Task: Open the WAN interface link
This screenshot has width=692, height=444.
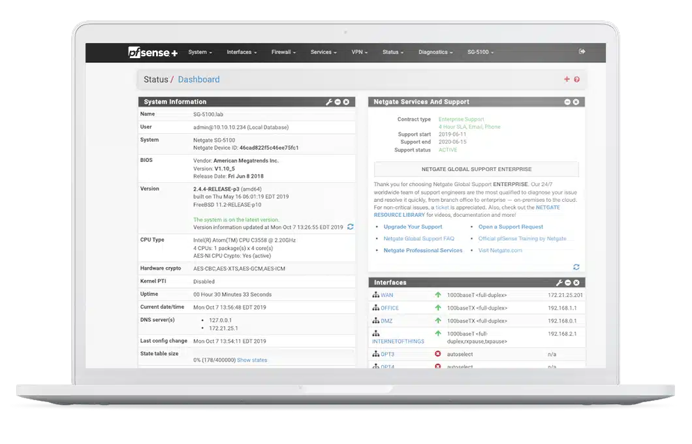Action: 386,295
